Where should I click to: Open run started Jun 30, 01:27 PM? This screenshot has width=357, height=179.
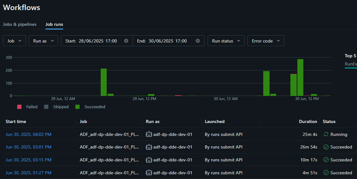click(28, 173)
